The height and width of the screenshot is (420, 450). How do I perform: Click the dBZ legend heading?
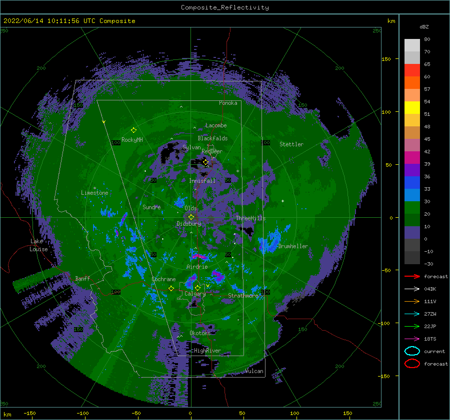tap(424, 26)
